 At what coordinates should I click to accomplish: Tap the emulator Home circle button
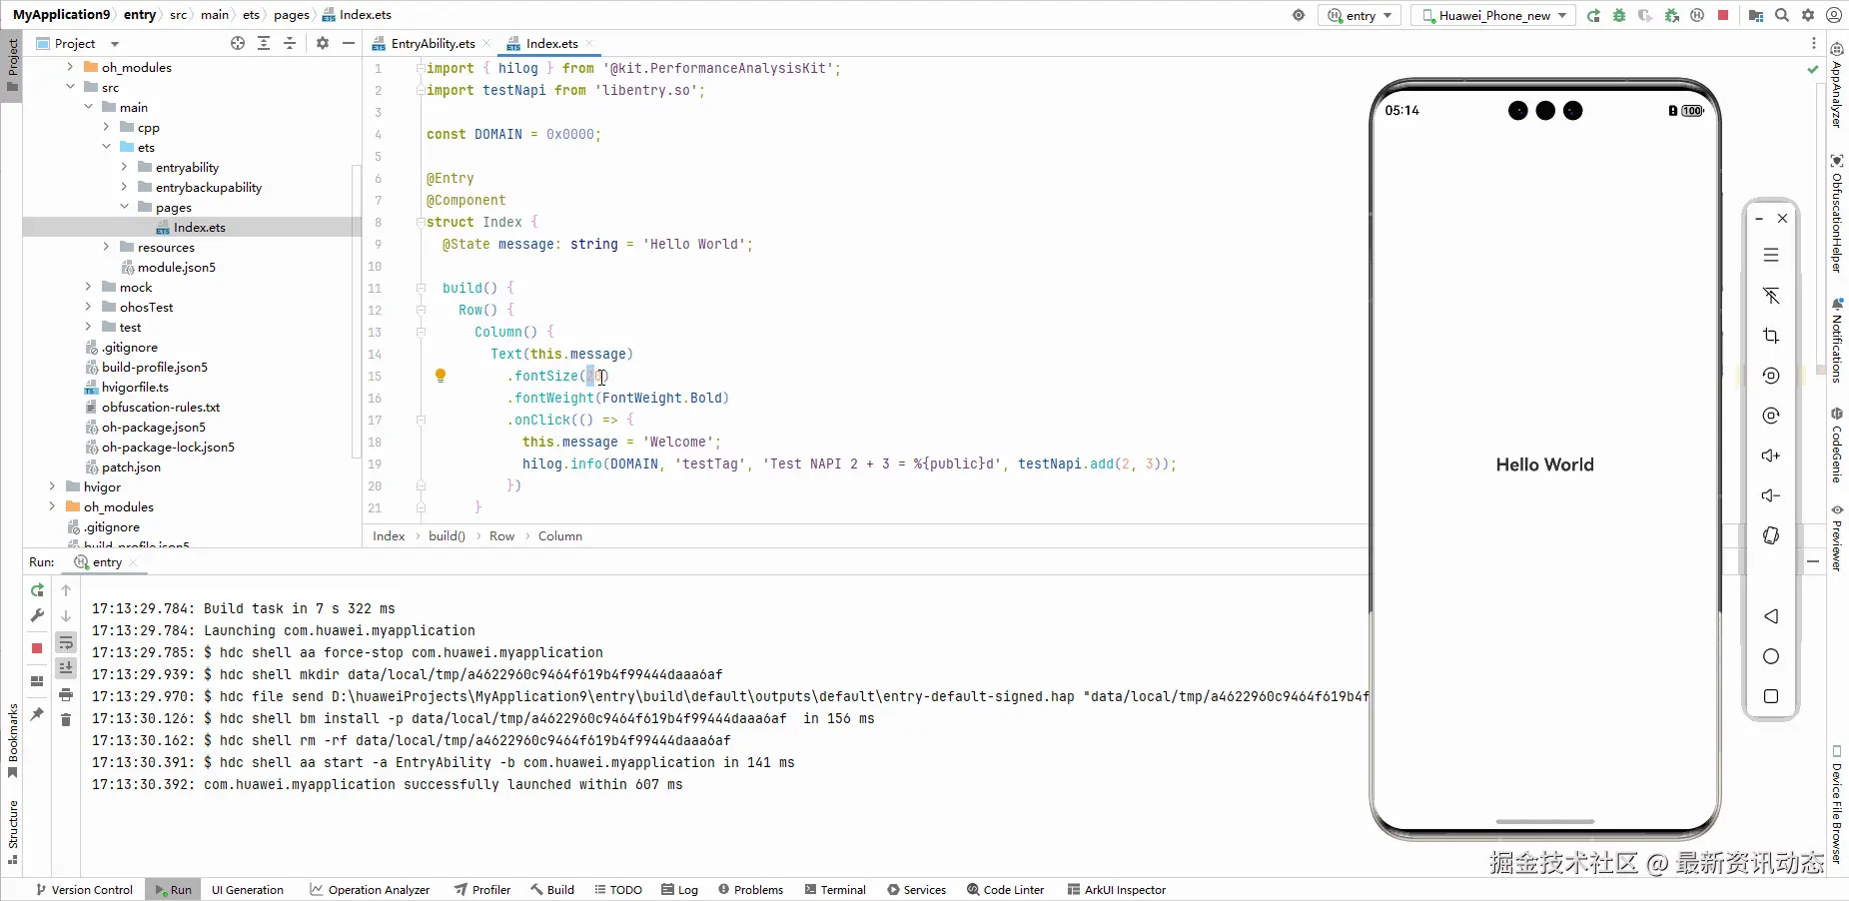pyautogui.click(x=1771, y=656)
